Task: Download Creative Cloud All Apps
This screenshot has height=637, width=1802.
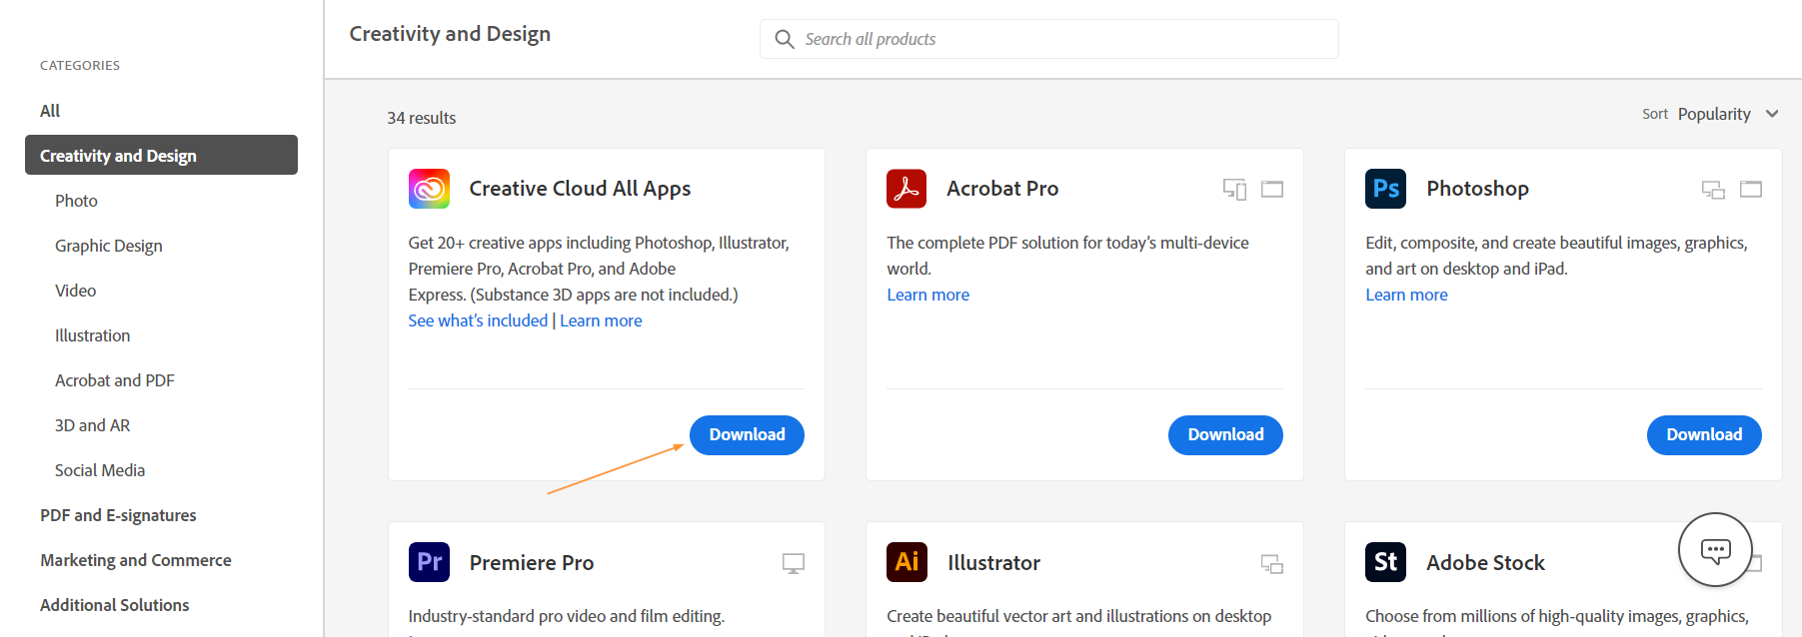Action: (747, 435)
